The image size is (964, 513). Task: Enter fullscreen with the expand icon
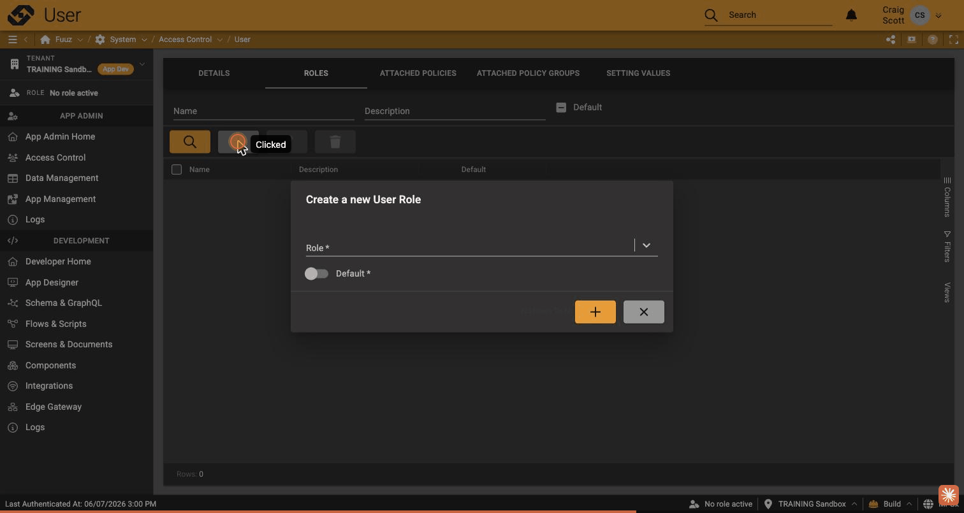pyautogui.click(x=954, y=40)
